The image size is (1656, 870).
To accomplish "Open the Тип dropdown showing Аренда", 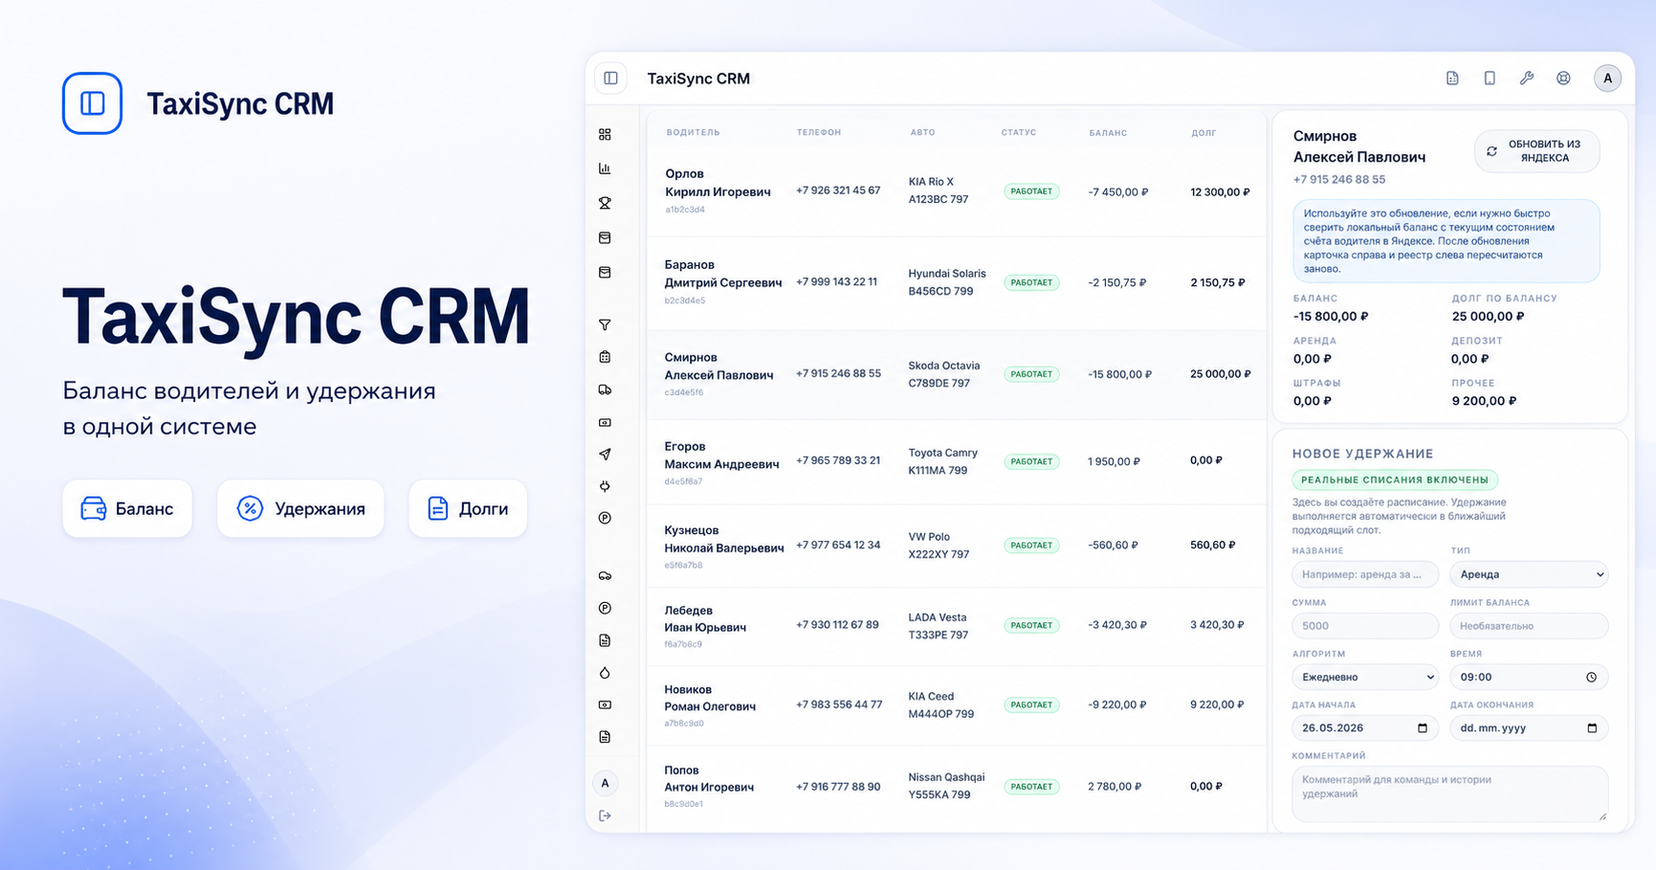I will 1529,574.
